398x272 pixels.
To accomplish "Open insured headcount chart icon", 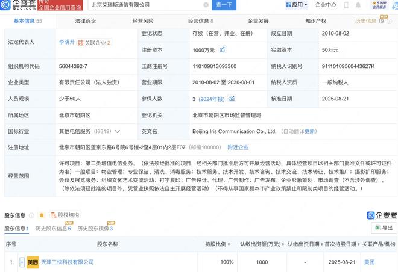I will 232,99.
